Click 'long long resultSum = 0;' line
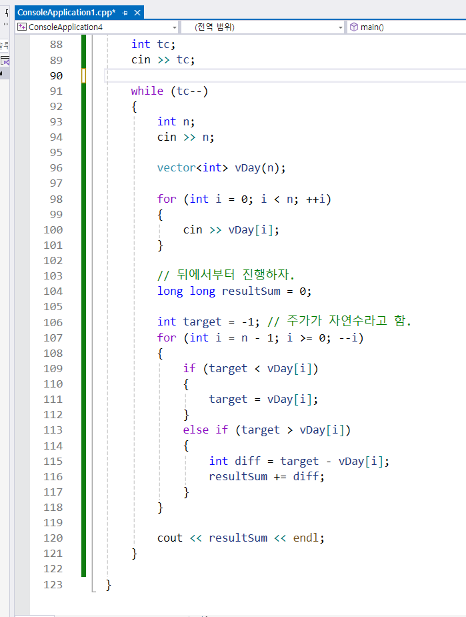466x617 pixels. coord(235,291)
